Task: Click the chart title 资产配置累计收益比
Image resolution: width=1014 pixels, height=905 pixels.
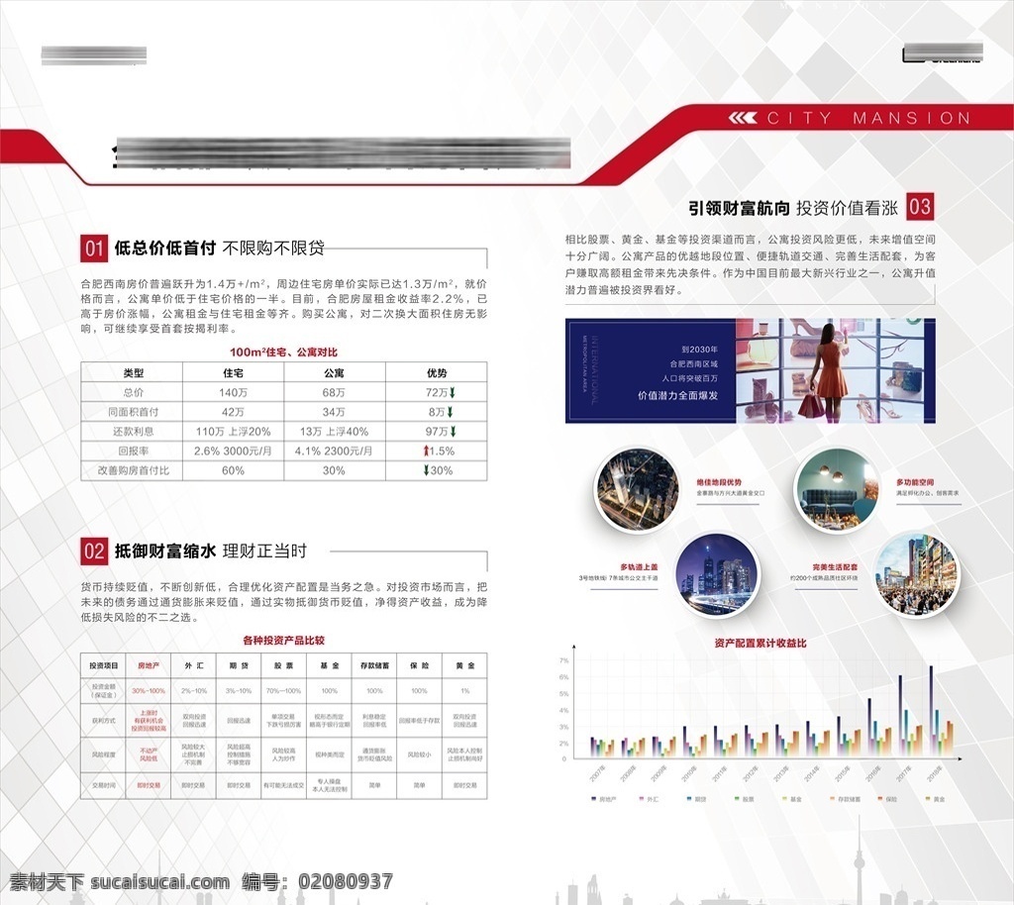Action: [760, 644]
